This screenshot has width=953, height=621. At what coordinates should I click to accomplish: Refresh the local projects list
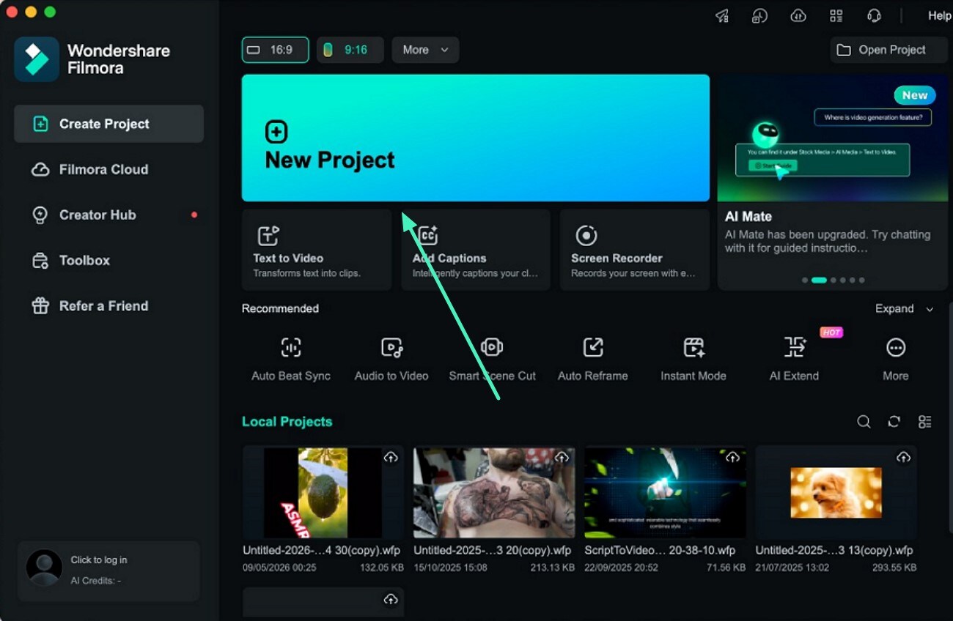tap(894, 421)
